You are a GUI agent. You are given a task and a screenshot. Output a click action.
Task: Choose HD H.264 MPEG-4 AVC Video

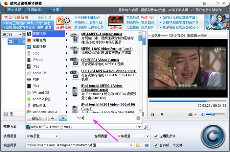(109, 71)
